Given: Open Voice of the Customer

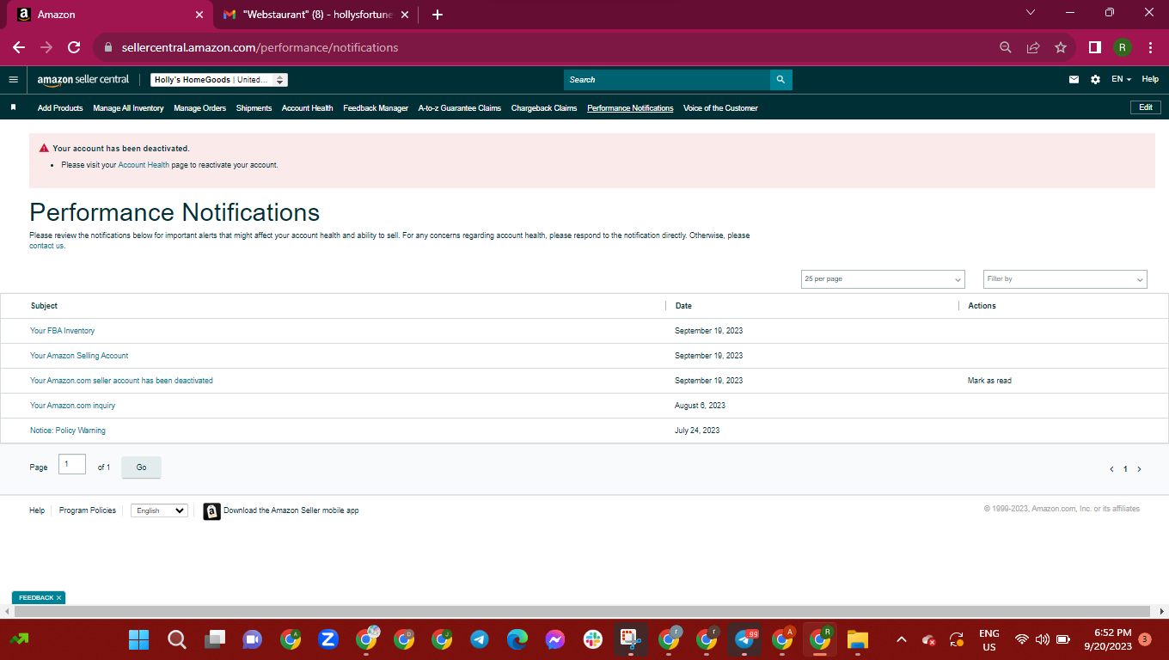Looking at the screenshot, I should [x=720, y=108].
